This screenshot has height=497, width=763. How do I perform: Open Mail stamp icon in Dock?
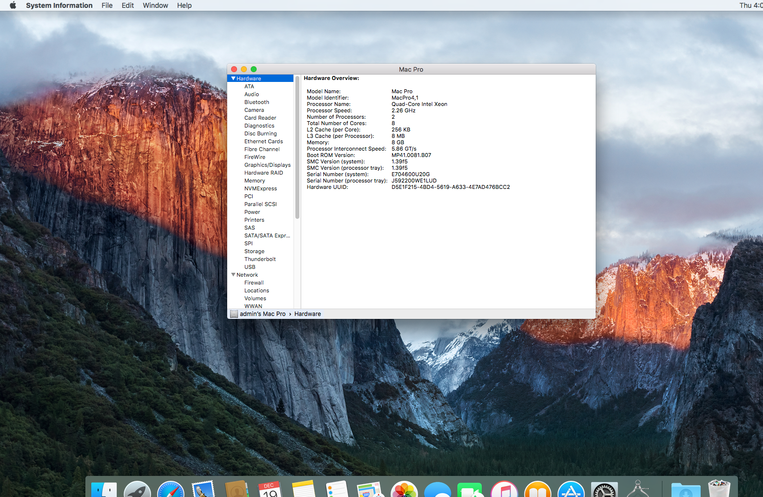pyautogui.click(x=204, y=490)
